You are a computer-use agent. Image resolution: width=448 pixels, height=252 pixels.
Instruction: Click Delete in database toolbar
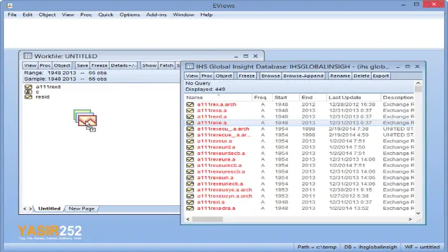point(362,76)
